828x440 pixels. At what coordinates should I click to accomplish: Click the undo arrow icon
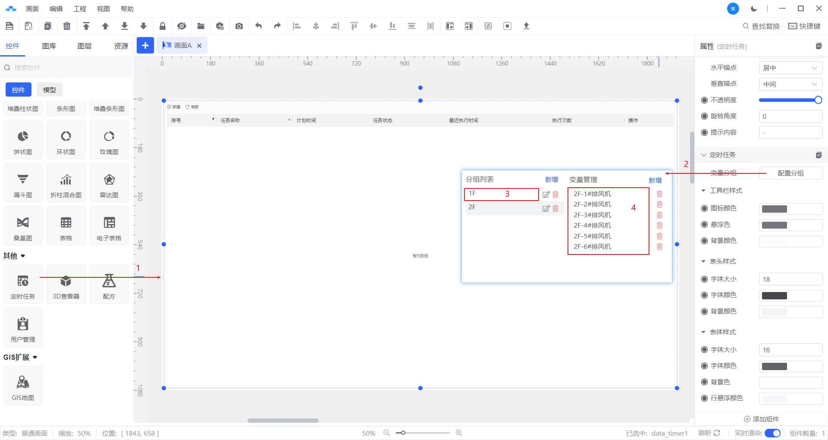coord(258,26)
